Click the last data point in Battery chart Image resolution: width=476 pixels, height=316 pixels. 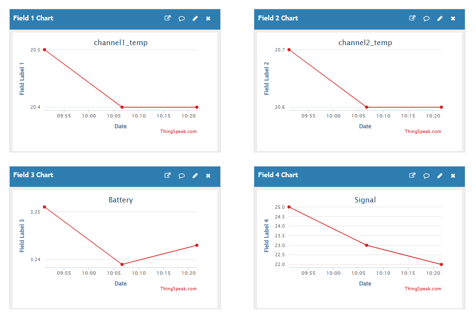197,245
